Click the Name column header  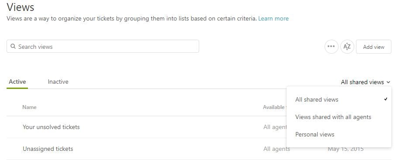coord(29,107)
